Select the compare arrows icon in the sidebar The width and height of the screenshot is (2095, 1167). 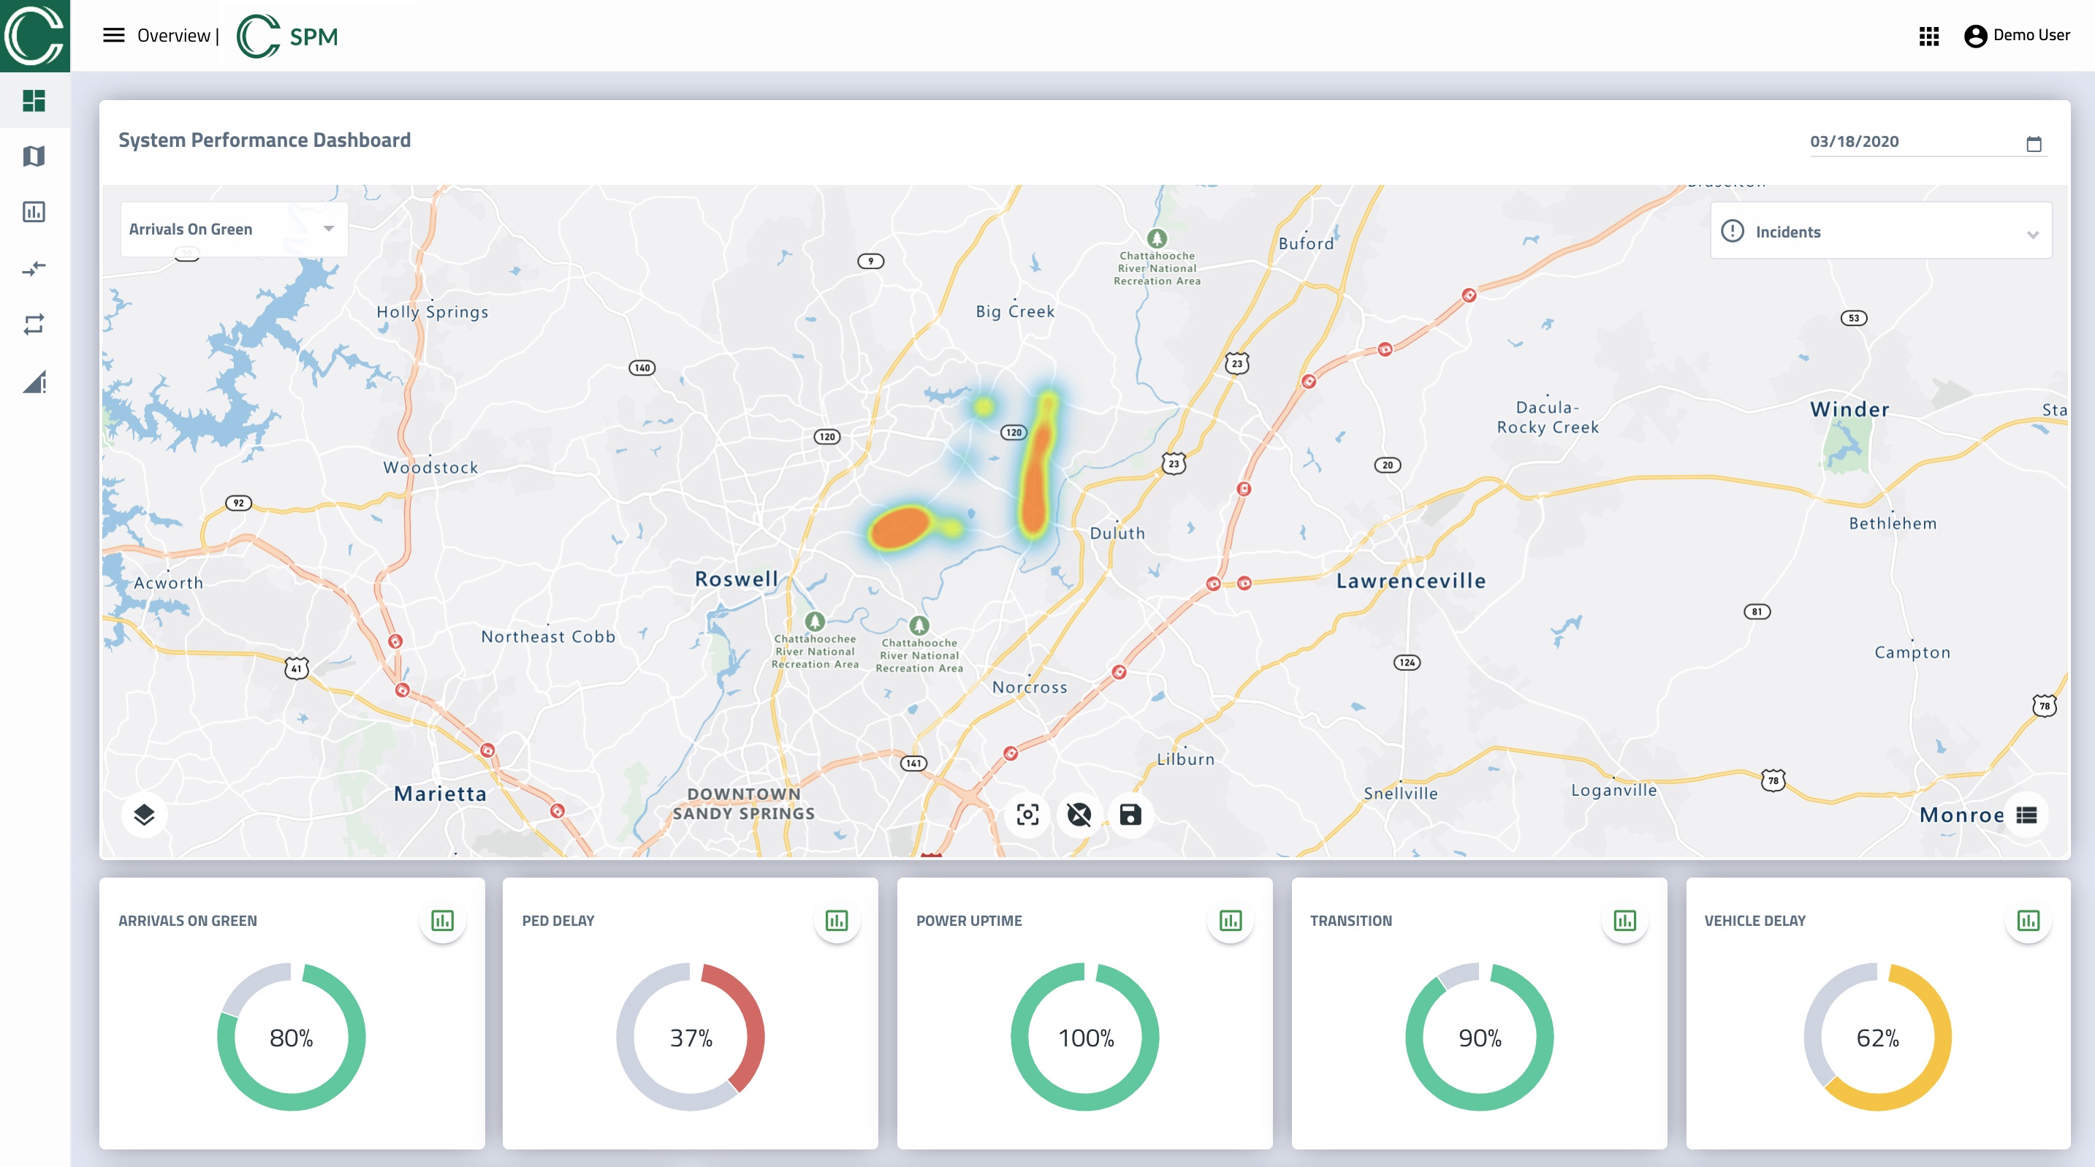[x=34, y=268]
